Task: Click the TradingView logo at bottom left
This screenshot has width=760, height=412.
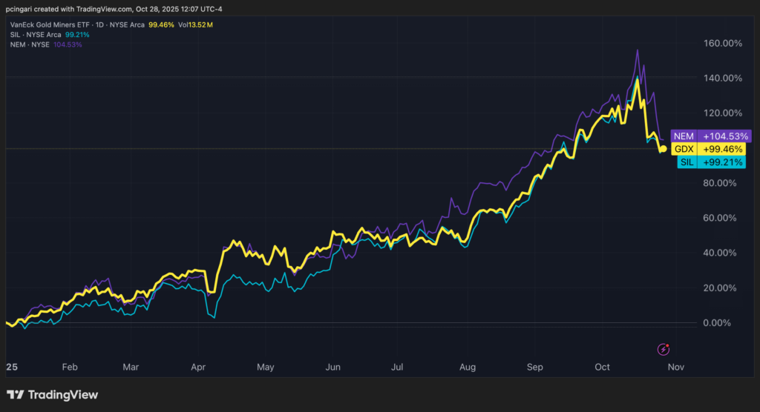Action: 52,395
